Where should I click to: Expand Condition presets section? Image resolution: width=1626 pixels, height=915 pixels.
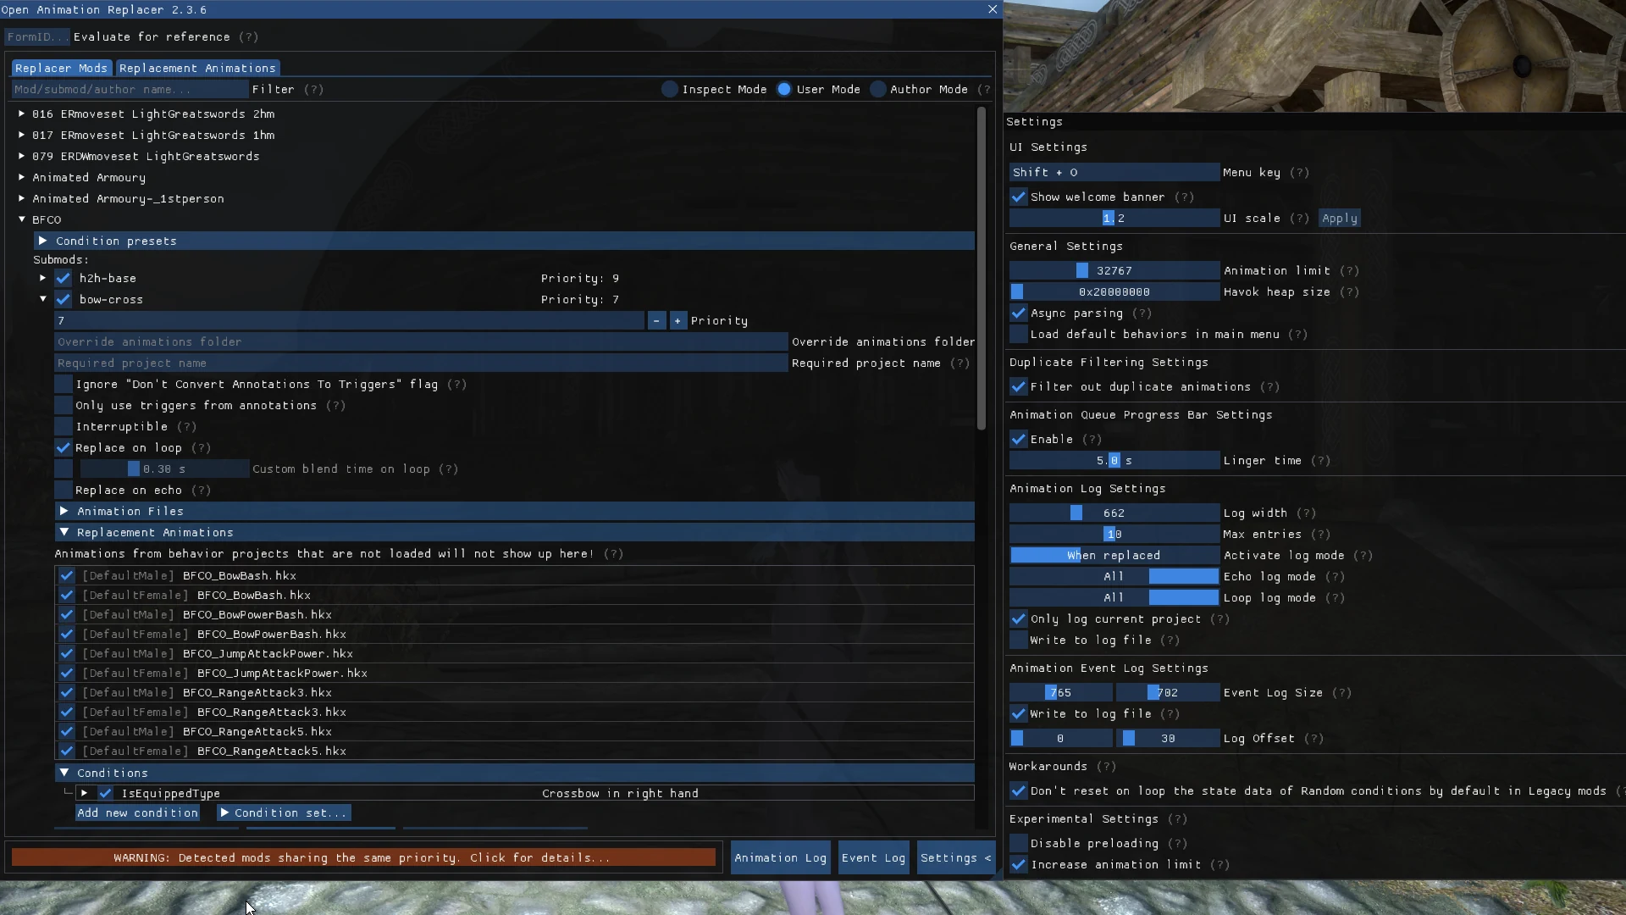[504, 241]
